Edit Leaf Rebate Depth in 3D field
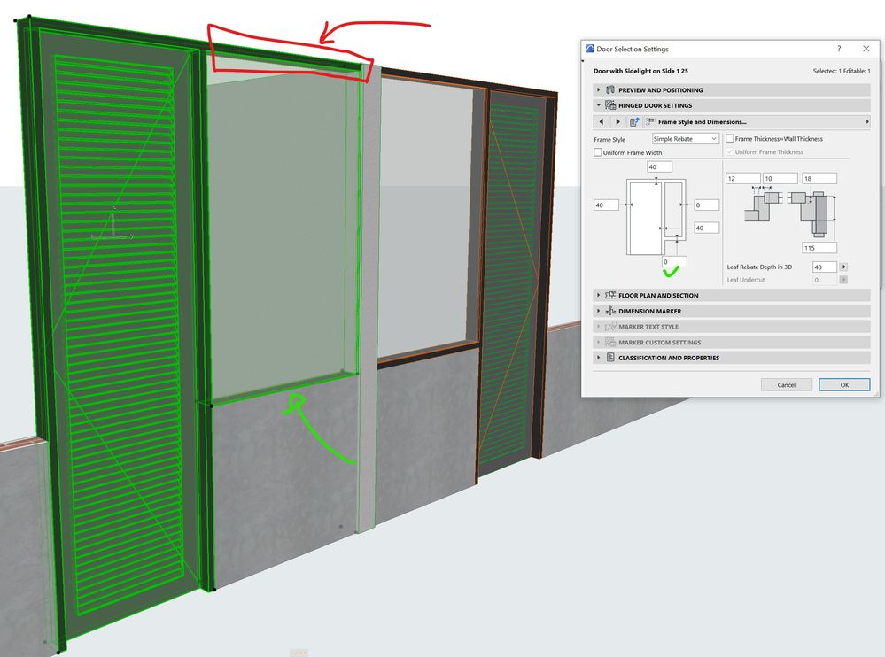 click(825, 267)
